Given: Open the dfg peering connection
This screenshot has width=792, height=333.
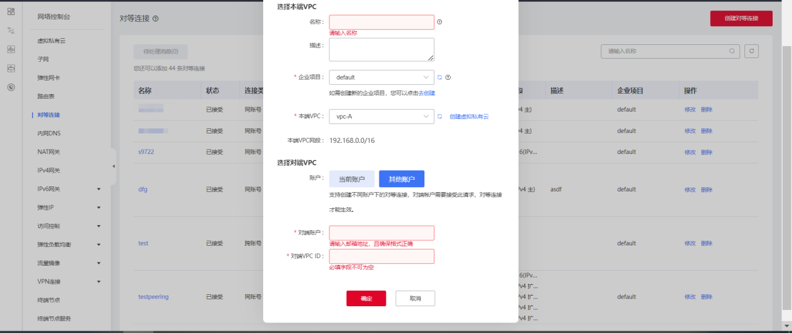Looking at the screenshot, I should [x=143, y=190].
